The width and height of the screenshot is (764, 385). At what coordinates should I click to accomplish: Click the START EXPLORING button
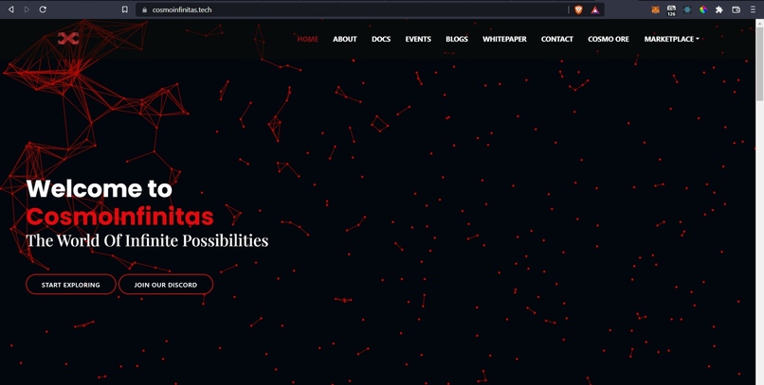71,285
